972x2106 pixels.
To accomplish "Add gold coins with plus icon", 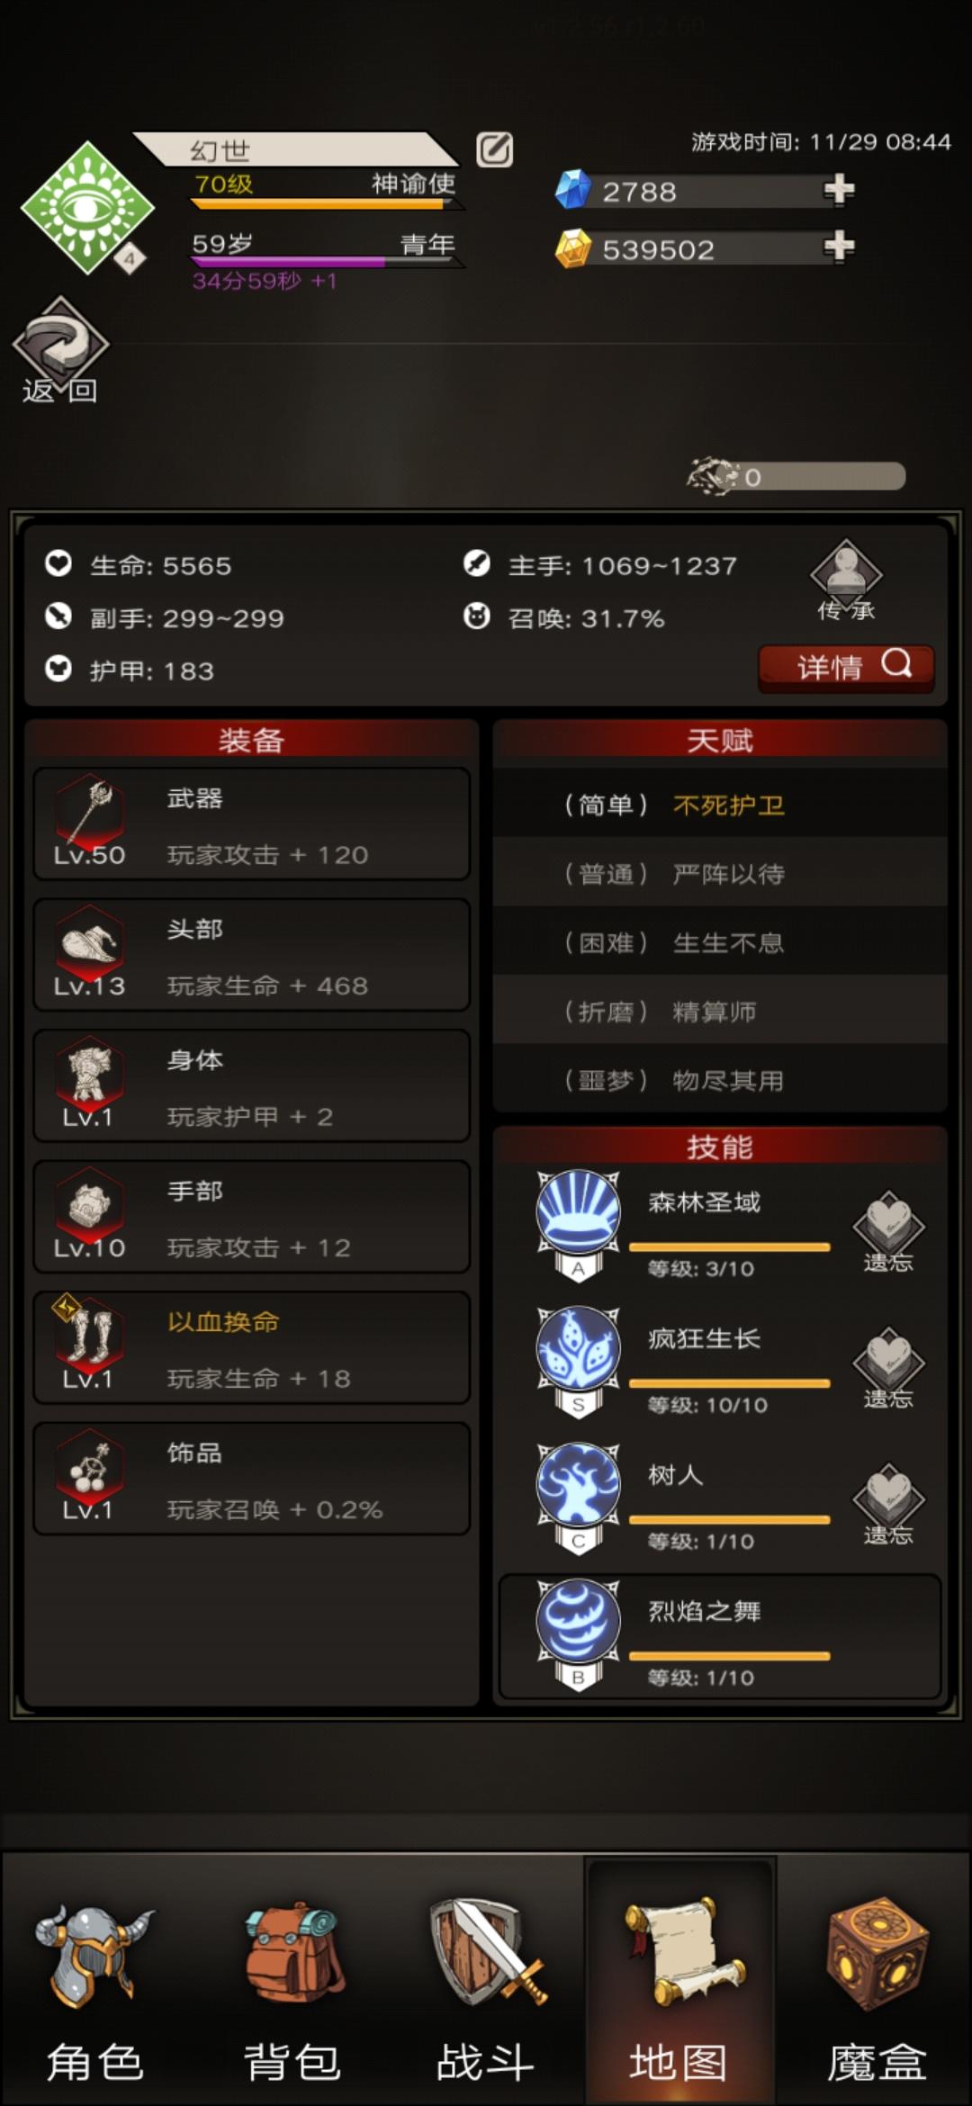I will [x=839, y=246].
